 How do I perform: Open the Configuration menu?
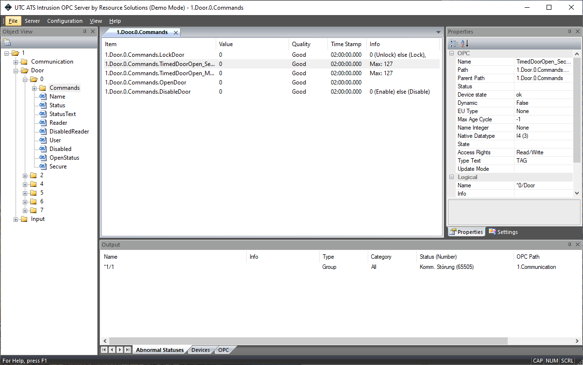(65, 21)
